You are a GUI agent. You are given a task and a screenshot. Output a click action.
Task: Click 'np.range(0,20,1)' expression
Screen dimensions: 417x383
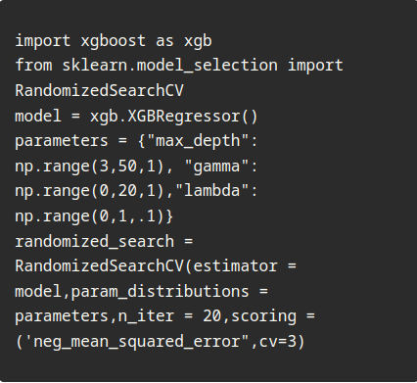pos(89,191)
